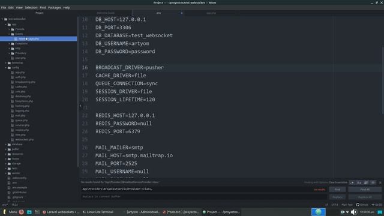Click the volume speaker tray icon
Viewport: 384px width, 216px height.
click(353, 212)
